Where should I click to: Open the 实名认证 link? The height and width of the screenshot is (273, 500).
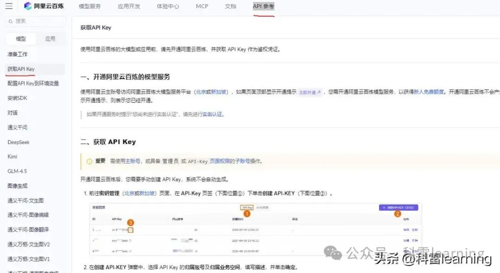[x=212, y=114]
